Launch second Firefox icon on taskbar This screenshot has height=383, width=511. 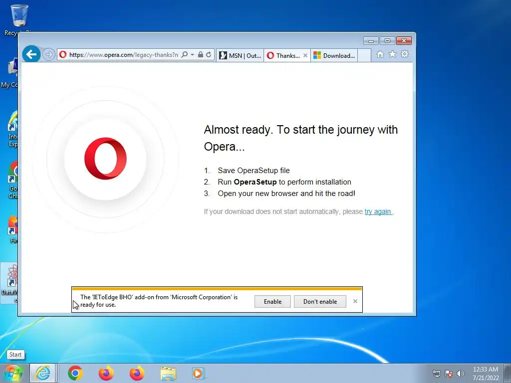[x=137, y=373]
